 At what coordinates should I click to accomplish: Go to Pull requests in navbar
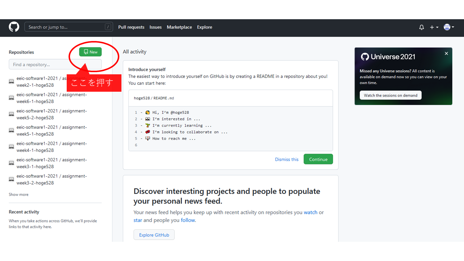(x=131, y=27)
